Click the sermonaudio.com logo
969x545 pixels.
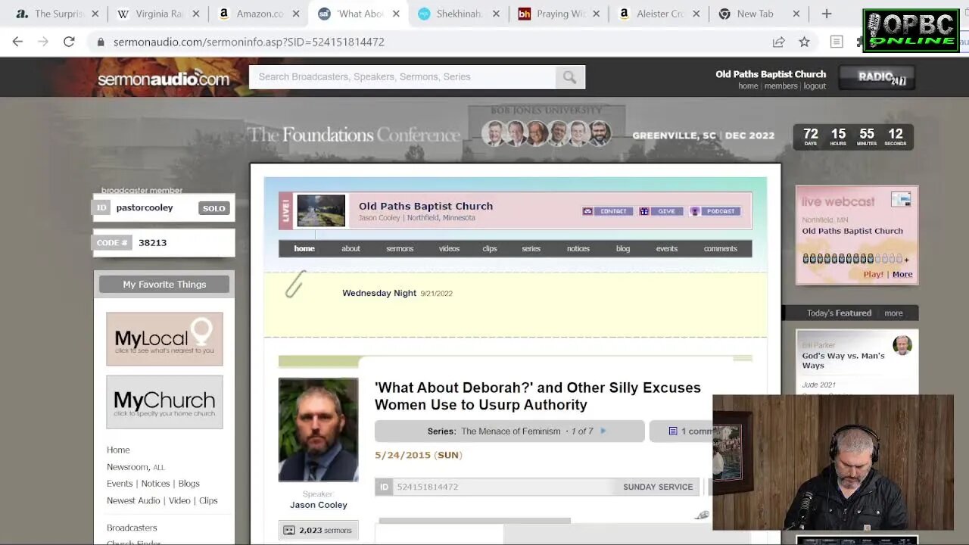tap(164, 78)
